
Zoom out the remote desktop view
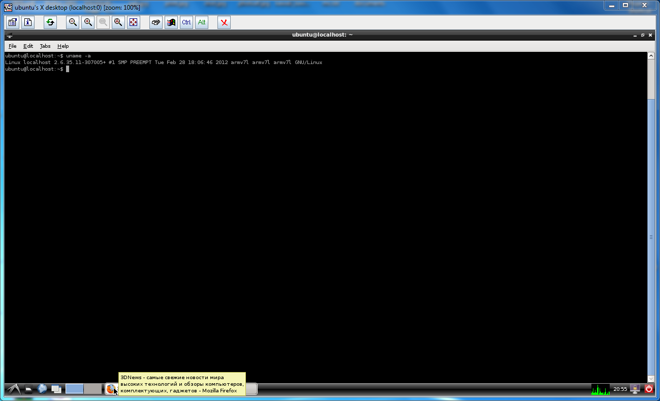tap(73, 22)
